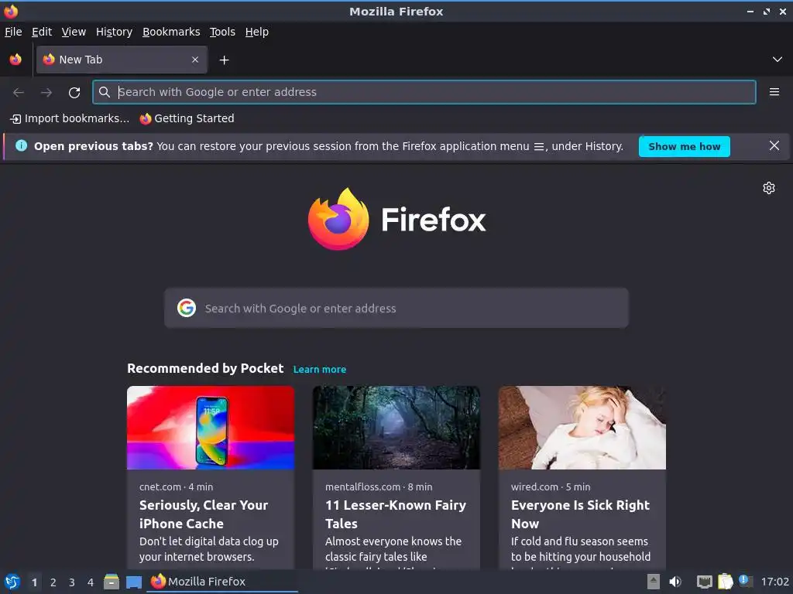
Task: Open the dark forest fairy tales thumbnail
Action: [396, 428]
